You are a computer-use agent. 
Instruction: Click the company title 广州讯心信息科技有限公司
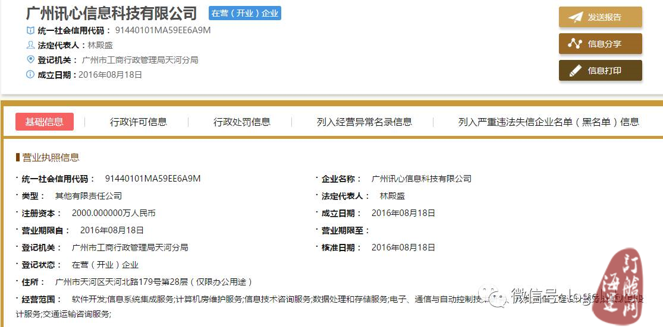coord(112,14)
